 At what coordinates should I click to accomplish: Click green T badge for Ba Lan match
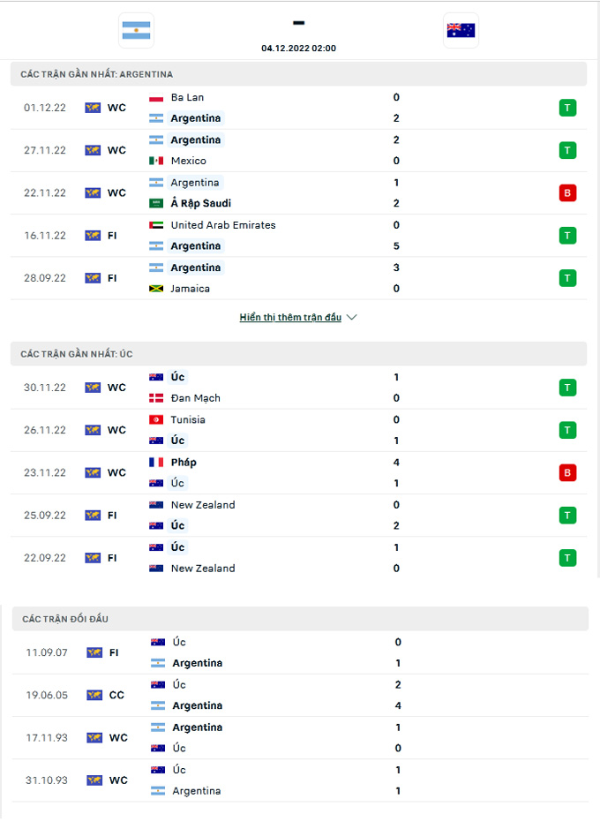coord(567,108)
